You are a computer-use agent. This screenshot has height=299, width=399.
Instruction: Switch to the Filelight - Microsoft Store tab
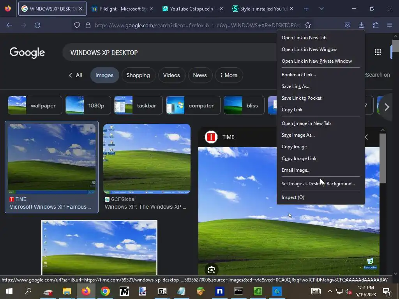coord(123,9)
